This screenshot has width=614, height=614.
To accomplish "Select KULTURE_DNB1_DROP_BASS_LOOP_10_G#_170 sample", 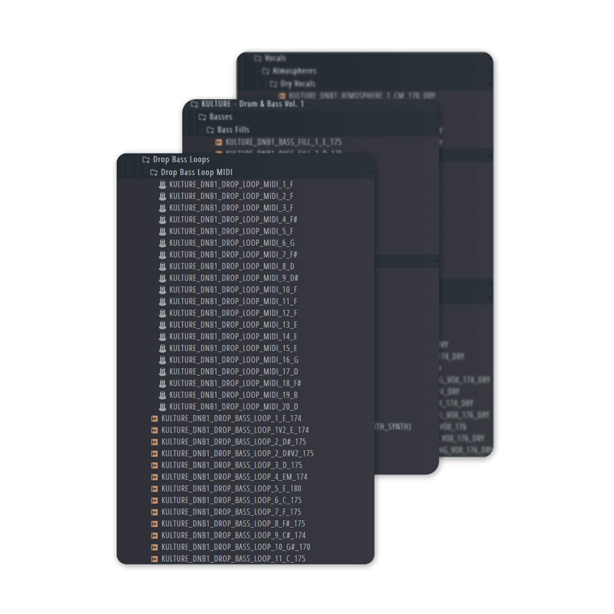I will click(x=236, y=547).
